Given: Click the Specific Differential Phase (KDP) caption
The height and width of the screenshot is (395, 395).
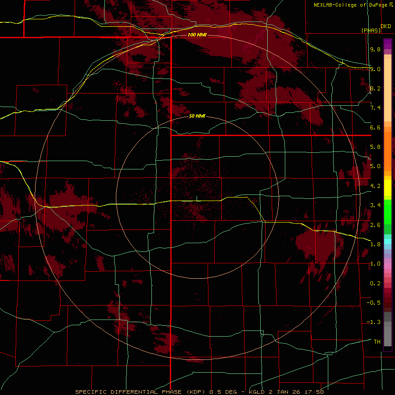Looking at the screenshot, I should pos(140,392).
